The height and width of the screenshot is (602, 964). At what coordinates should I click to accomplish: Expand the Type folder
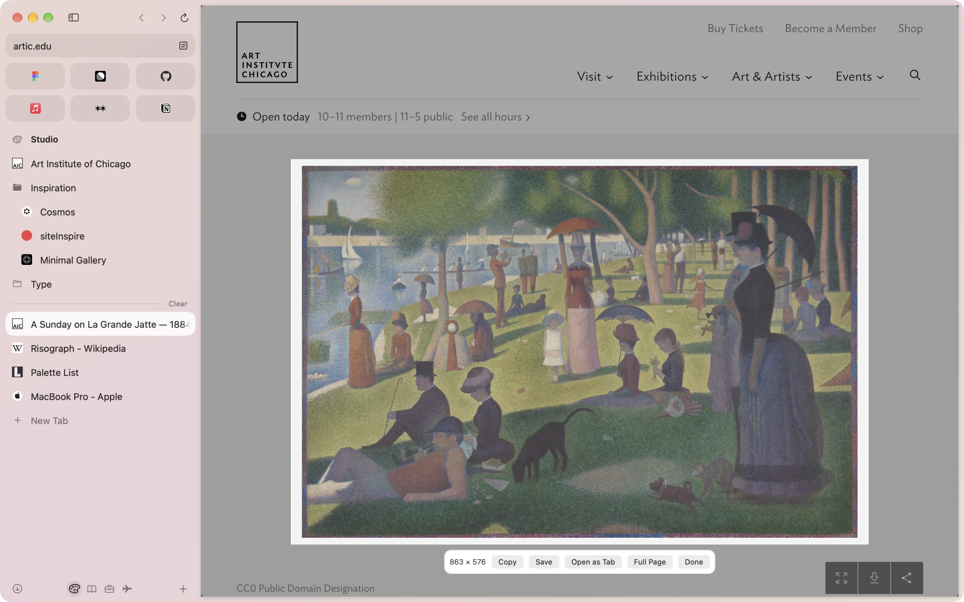click(x=100, y=284)
